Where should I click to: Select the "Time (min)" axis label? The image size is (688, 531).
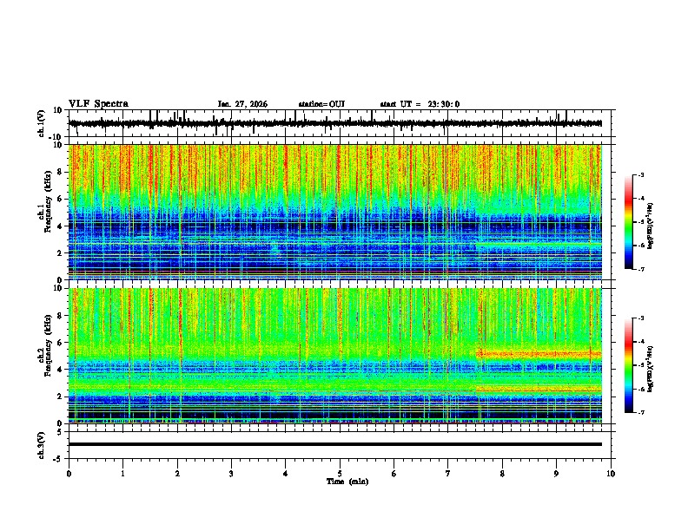[x=347, y=482]
